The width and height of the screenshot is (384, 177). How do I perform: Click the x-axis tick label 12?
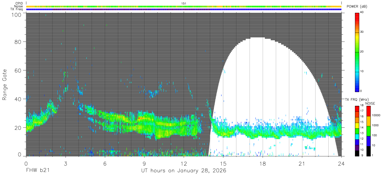(x=184, y=163)
